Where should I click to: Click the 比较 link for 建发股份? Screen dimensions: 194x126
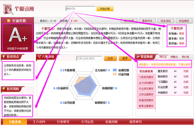(x=186, y=71)
